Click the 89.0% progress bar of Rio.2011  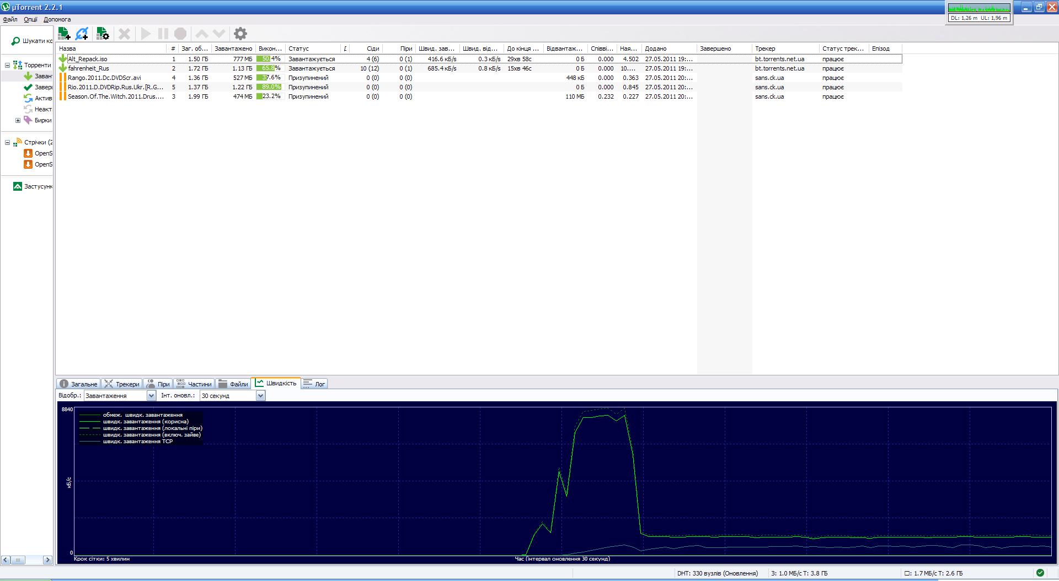point(269,87)
